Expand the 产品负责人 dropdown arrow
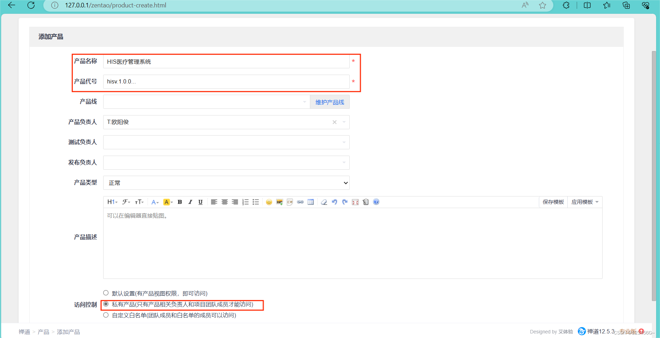The width and height of the screenshot is (660, 338). click(x=344, y=122)
